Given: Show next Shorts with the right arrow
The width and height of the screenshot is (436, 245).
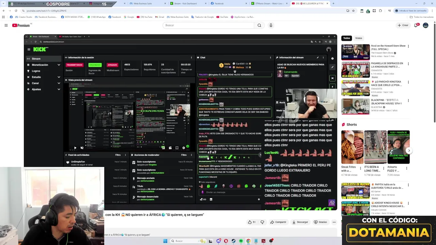Looking at the screenshot, I should tap(409, 150).
